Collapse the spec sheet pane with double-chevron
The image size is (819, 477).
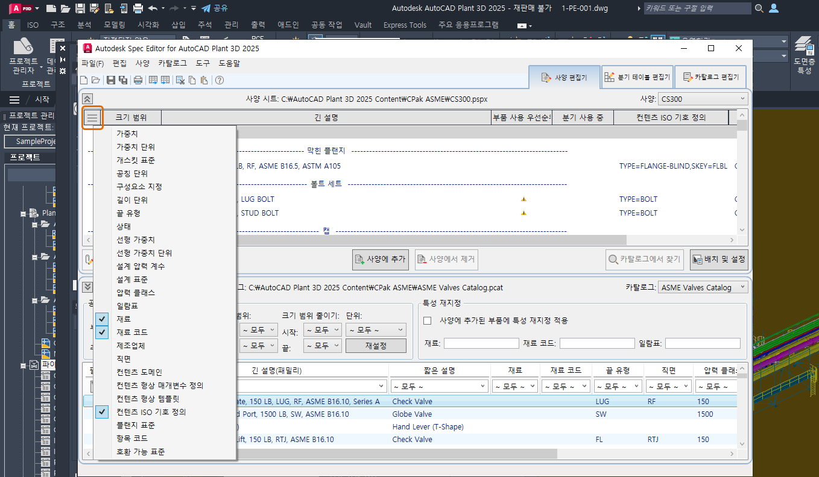tap(87, 99)
